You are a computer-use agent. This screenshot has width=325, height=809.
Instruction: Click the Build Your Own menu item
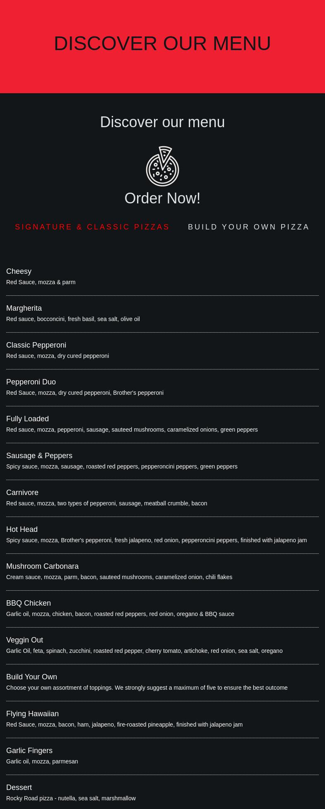click(x=31, y=677)
